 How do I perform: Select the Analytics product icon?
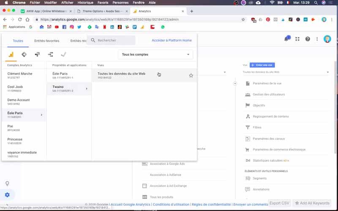11,54
